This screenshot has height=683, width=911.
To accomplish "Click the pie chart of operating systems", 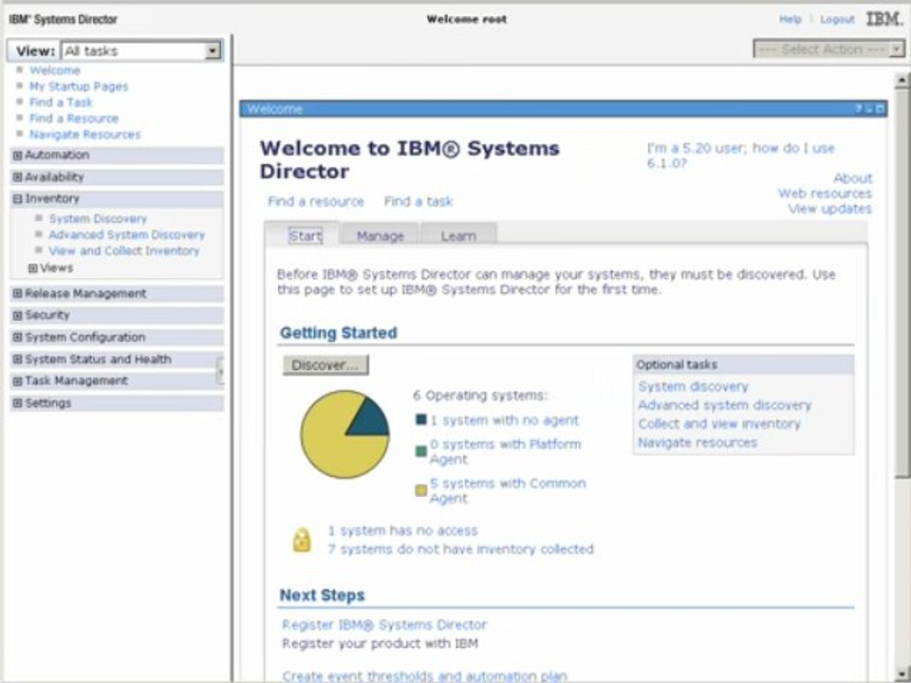I will pyautogui.click(x=344, y=434).
